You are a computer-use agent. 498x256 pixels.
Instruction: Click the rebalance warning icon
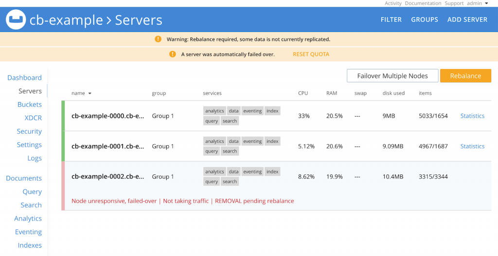point(158,39)
